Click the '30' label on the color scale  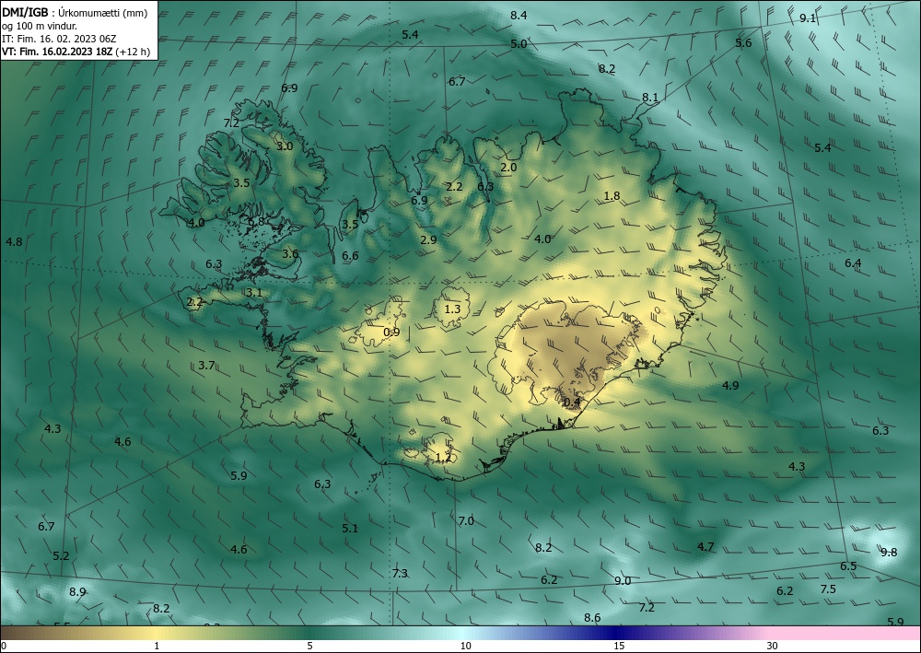[773, 647]
